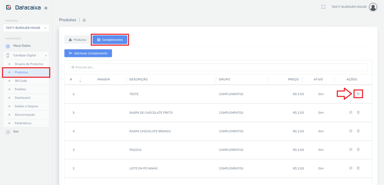Click the home breadcrumb icon
The width and height of the screenshot is (384, 185).
point(84,20)
